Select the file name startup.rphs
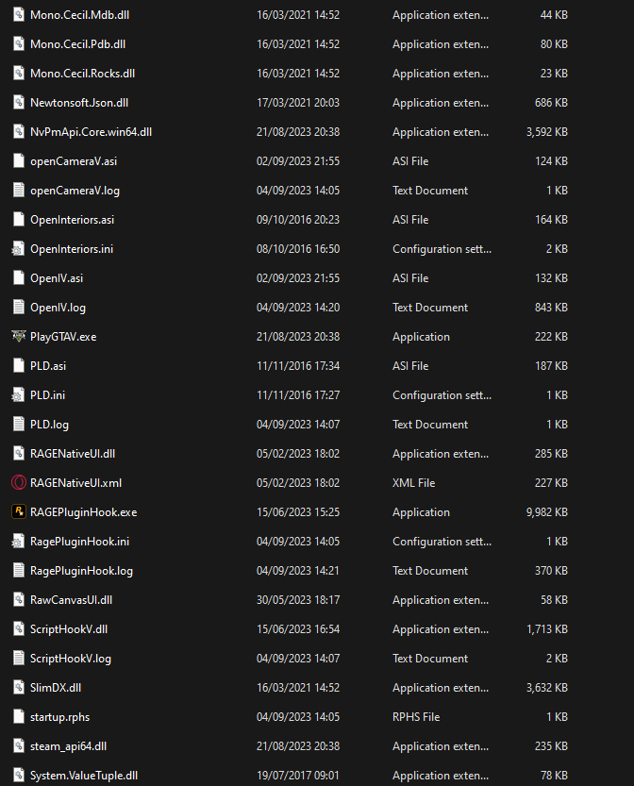This screenshot has height=786, width=634. point(59,717)
